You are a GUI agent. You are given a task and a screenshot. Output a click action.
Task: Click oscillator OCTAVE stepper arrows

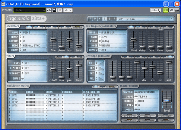tap(21, 41)
